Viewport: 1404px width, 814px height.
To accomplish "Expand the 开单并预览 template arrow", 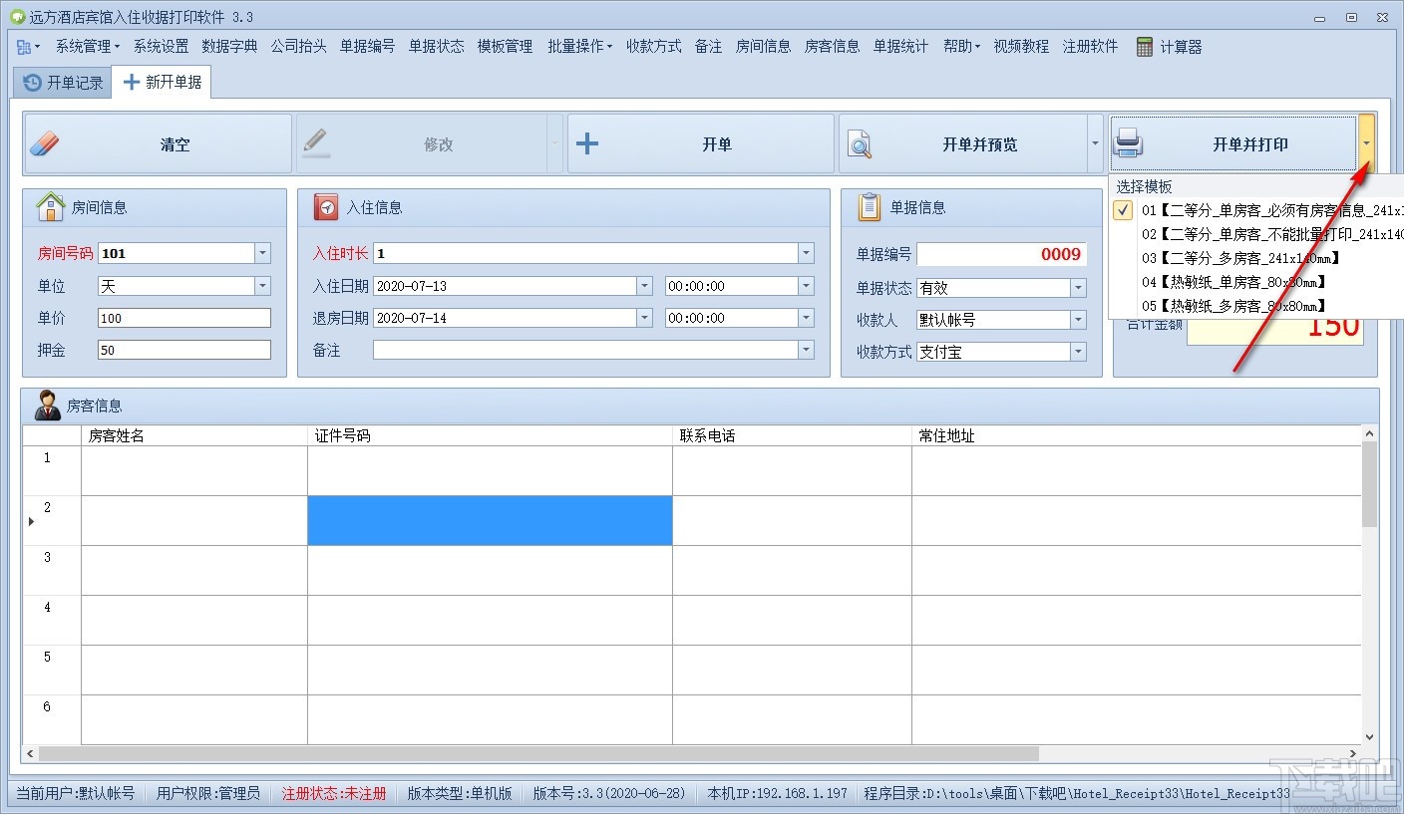I will pyautogui.click(x=1096, y=143).
